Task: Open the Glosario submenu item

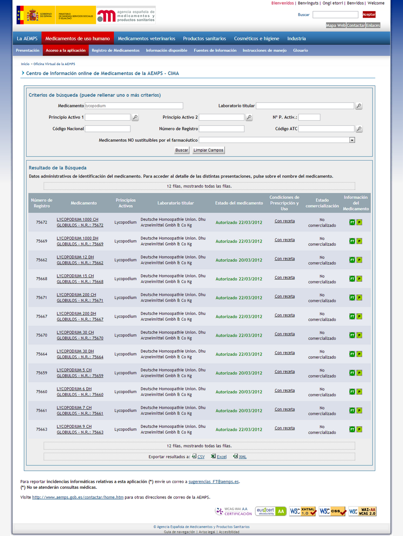Action: (x=300, y=50)
